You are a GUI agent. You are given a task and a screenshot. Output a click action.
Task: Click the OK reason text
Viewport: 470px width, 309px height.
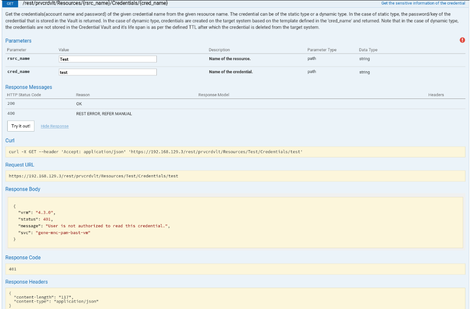point(79,104)
